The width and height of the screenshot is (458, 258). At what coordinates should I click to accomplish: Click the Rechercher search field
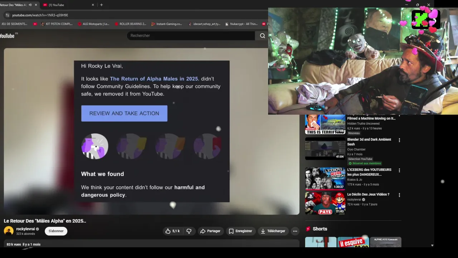[x=191, y=35]
